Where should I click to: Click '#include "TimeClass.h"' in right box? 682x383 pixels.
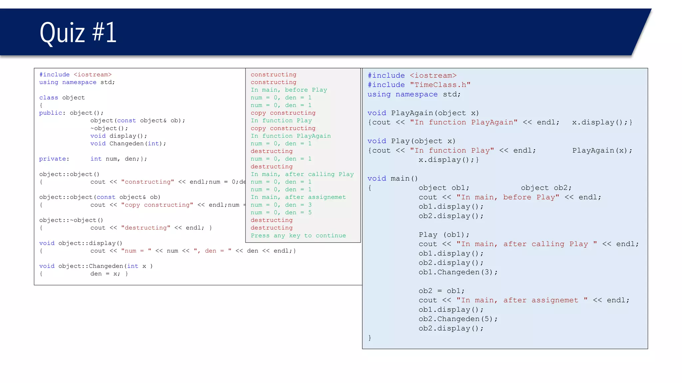pos(419,85)
